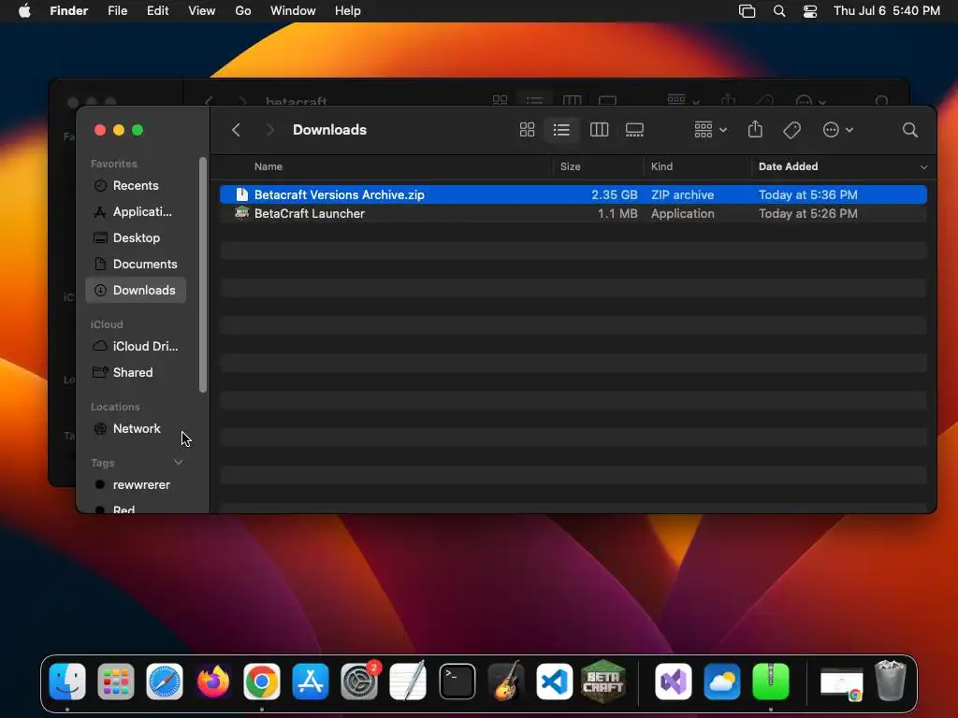The height and width of the screenshot is (718, 958).
Task: Launch Firefox from the Dock
Action: [213, 682]
